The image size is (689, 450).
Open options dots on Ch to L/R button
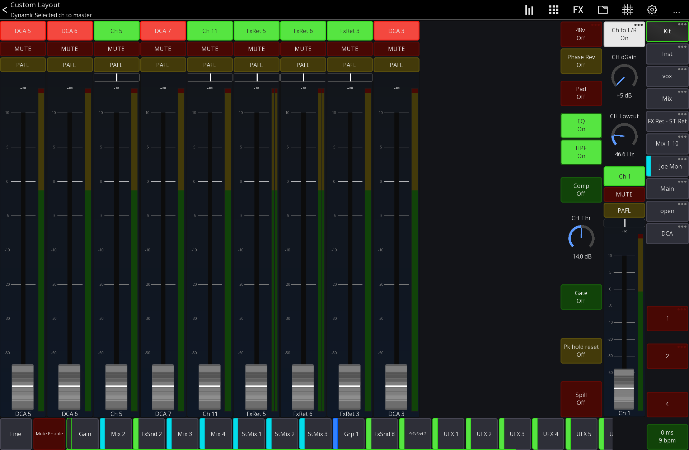pyautogui.click(x=638, y=25)
